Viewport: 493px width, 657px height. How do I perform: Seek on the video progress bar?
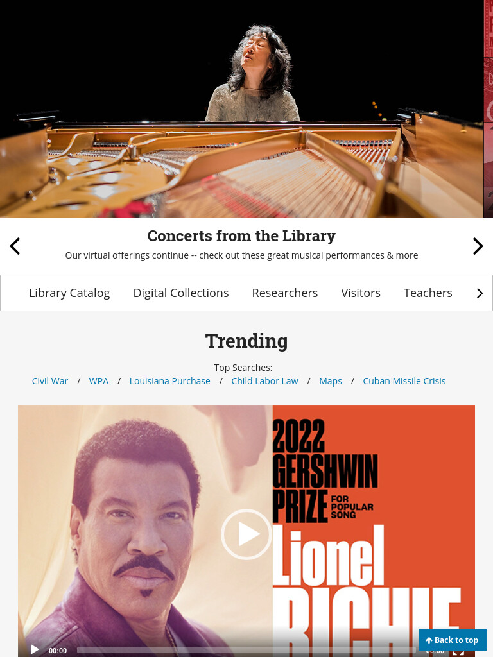click(x=247, y=651)
